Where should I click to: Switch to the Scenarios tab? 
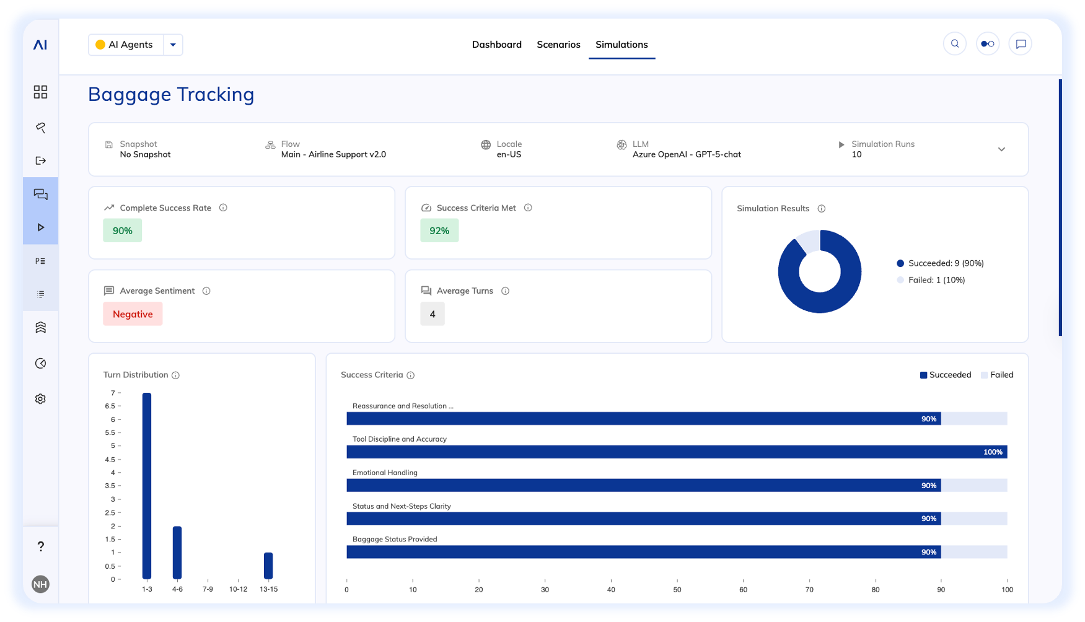pyautogui.click(x=558, y=45)
